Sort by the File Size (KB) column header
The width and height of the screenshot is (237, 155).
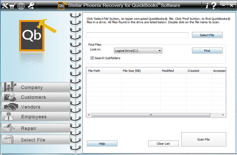[x=141, y=71]
